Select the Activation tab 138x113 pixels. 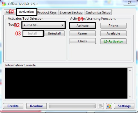(x=26, y=12)
